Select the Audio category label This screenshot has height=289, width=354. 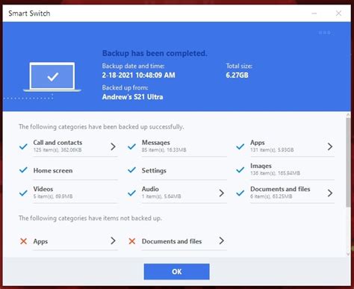pyautogui.click(x=150, y=189)
